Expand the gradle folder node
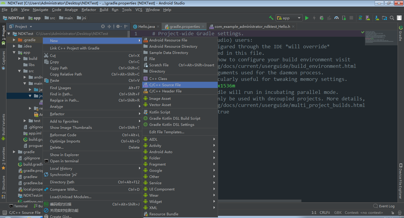 (14, 152)
